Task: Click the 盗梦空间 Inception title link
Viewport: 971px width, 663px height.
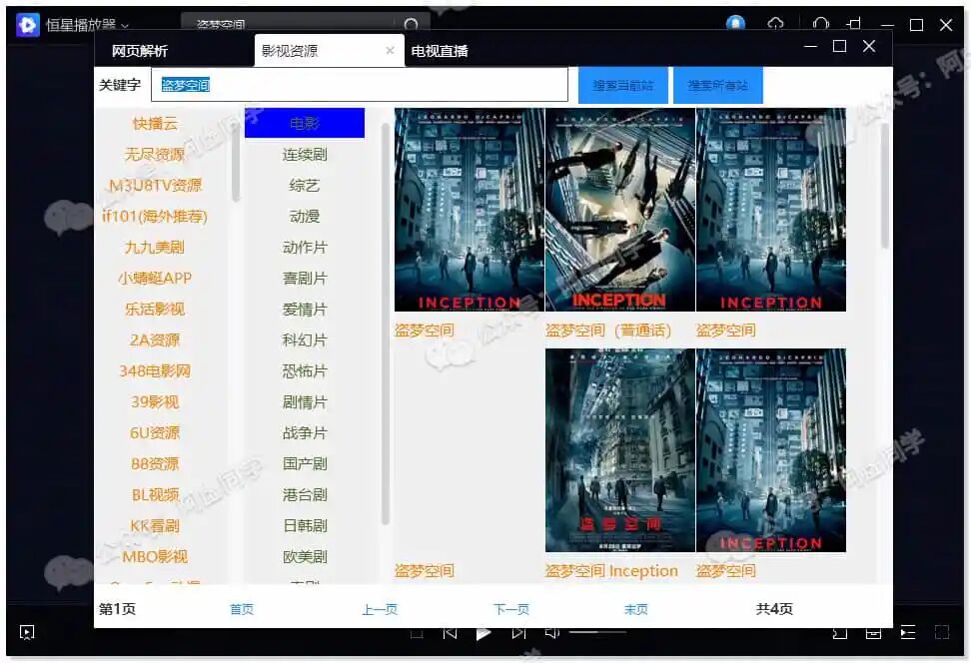Action: click(x=611, y=571)
